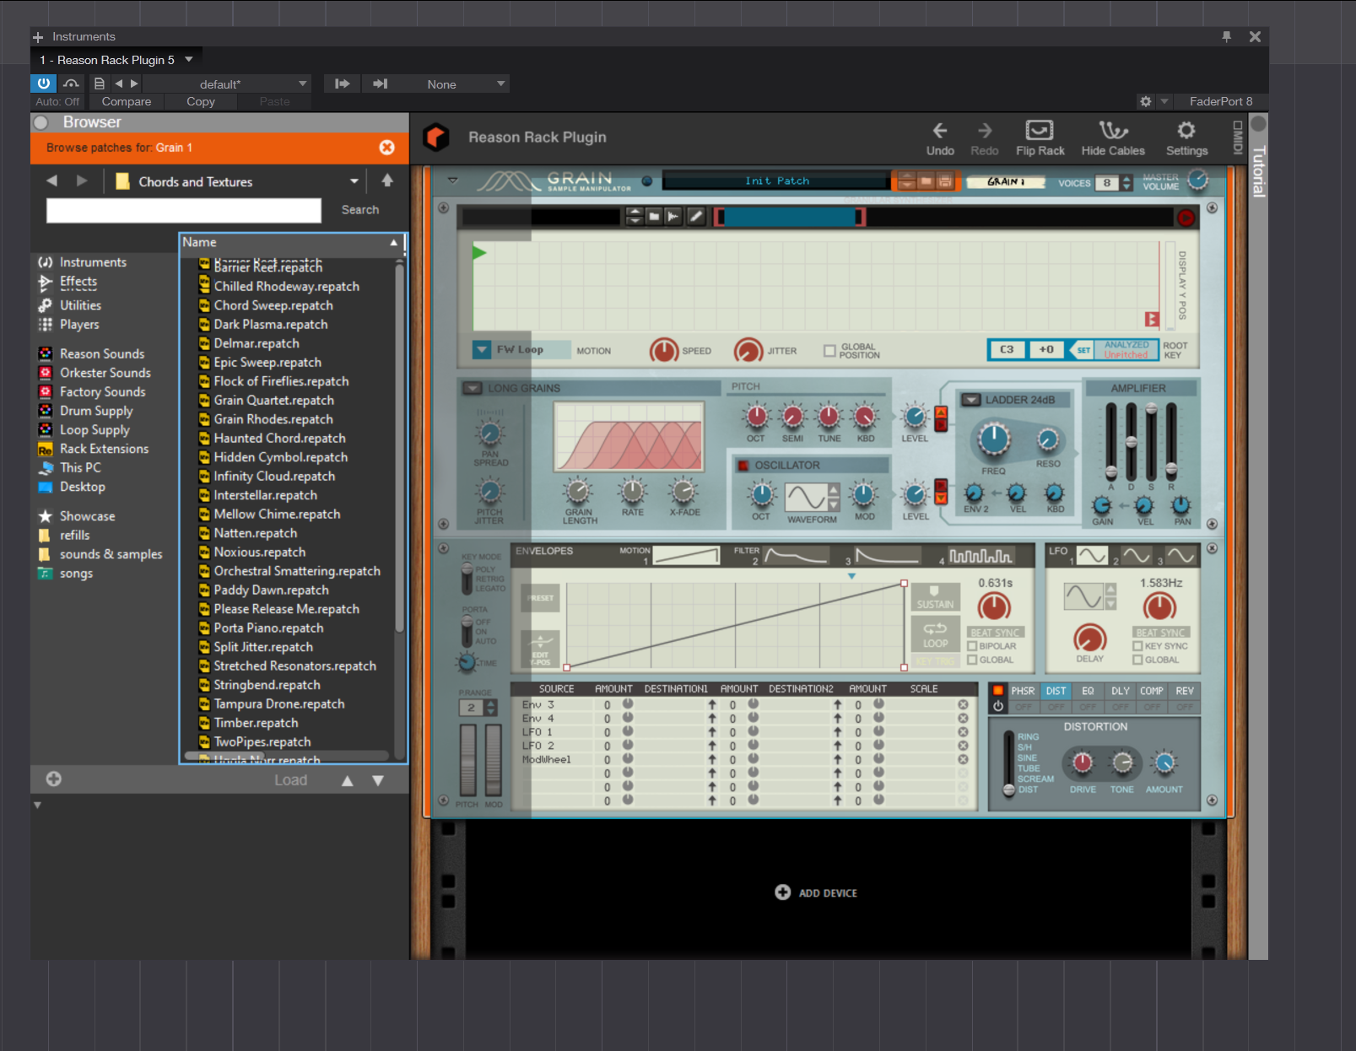Click the Redo arrow icon
Screen dimensions: 1356x1051
(984, 130)
